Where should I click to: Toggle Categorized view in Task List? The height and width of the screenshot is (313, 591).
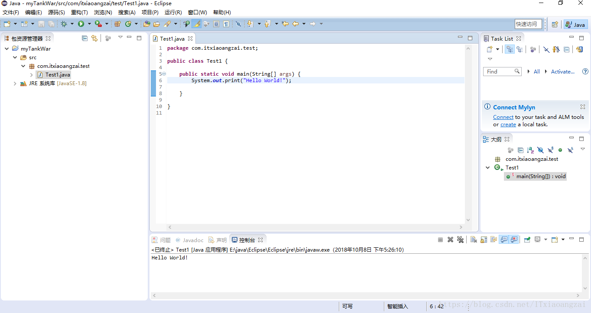(x=510, y=49)
